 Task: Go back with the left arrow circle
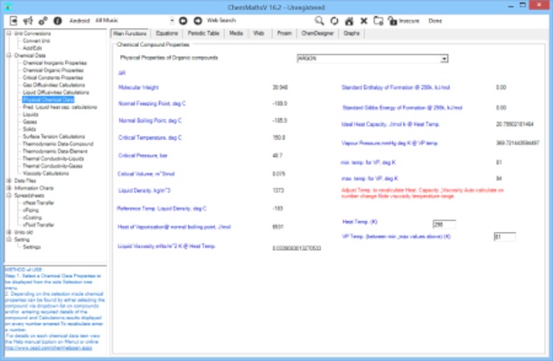tap(183, 21)
